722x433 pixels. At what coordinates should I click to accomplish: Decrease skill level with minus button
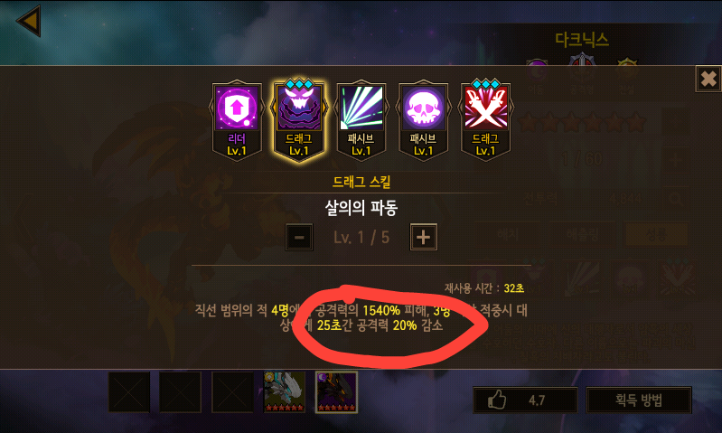299,237
